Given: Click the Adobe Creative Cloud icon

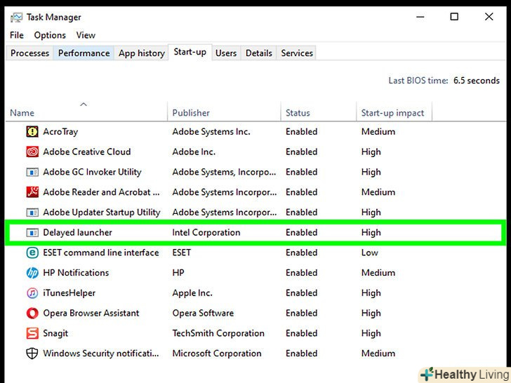Looking at the screenshot, I should click(32, 152).
